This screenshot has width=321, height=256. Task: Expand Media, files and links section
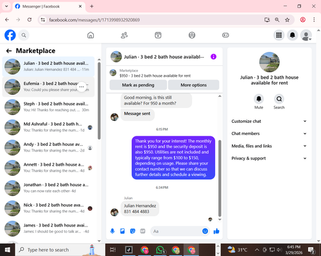(x=269, y=146)
